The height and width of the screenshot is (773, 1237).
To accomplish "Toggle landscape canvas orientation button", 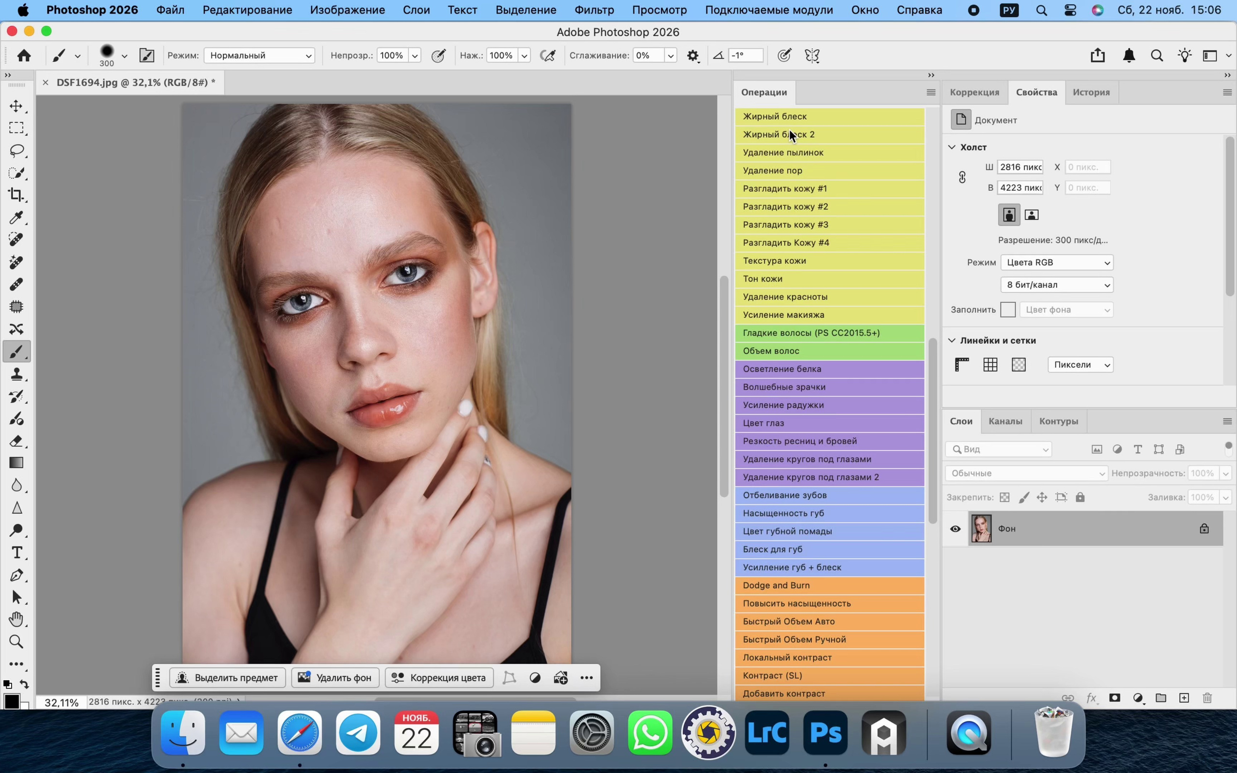I will (x=1032, y=215).
